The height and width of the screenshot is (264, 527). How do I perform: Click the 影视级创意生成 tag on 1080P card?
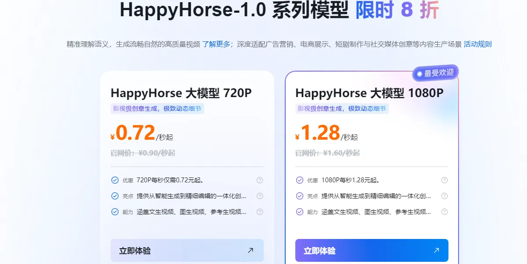342,108
